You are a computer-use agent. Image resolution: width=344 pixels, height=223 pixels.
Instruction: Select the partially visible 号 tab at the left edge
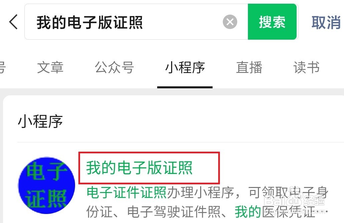point(2,67)
